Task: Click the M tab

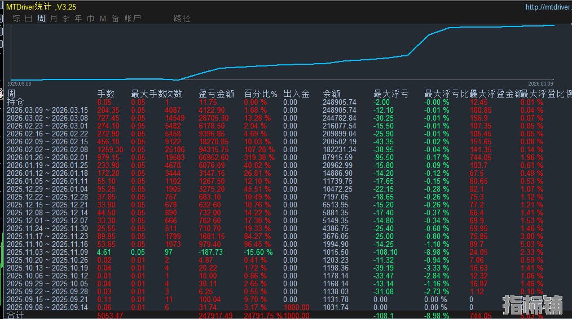Action: pyautogui.click(x=103, y=19)
